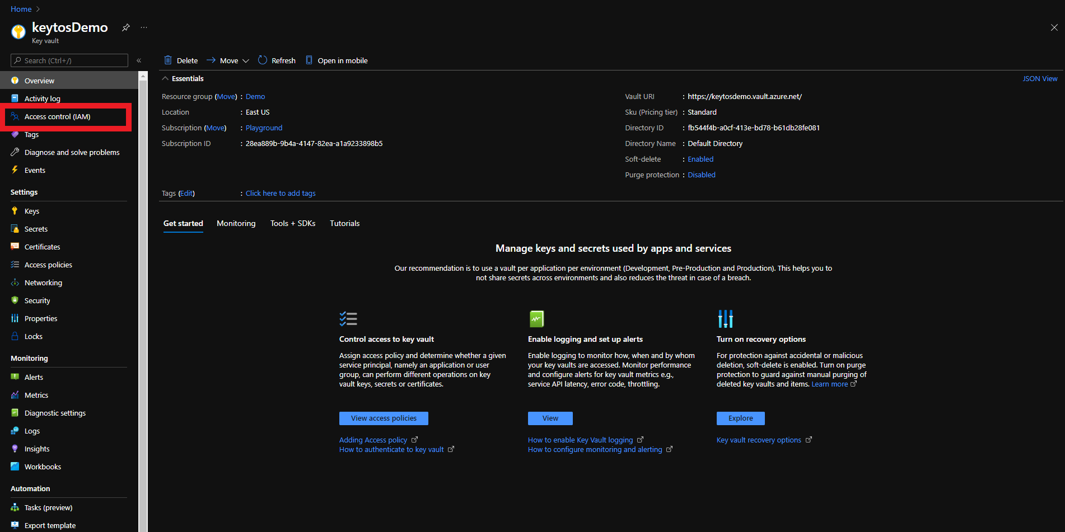Screen dimensions: 1065x532
Task: Open Insights under Monitoring
Action: (69, 449)
